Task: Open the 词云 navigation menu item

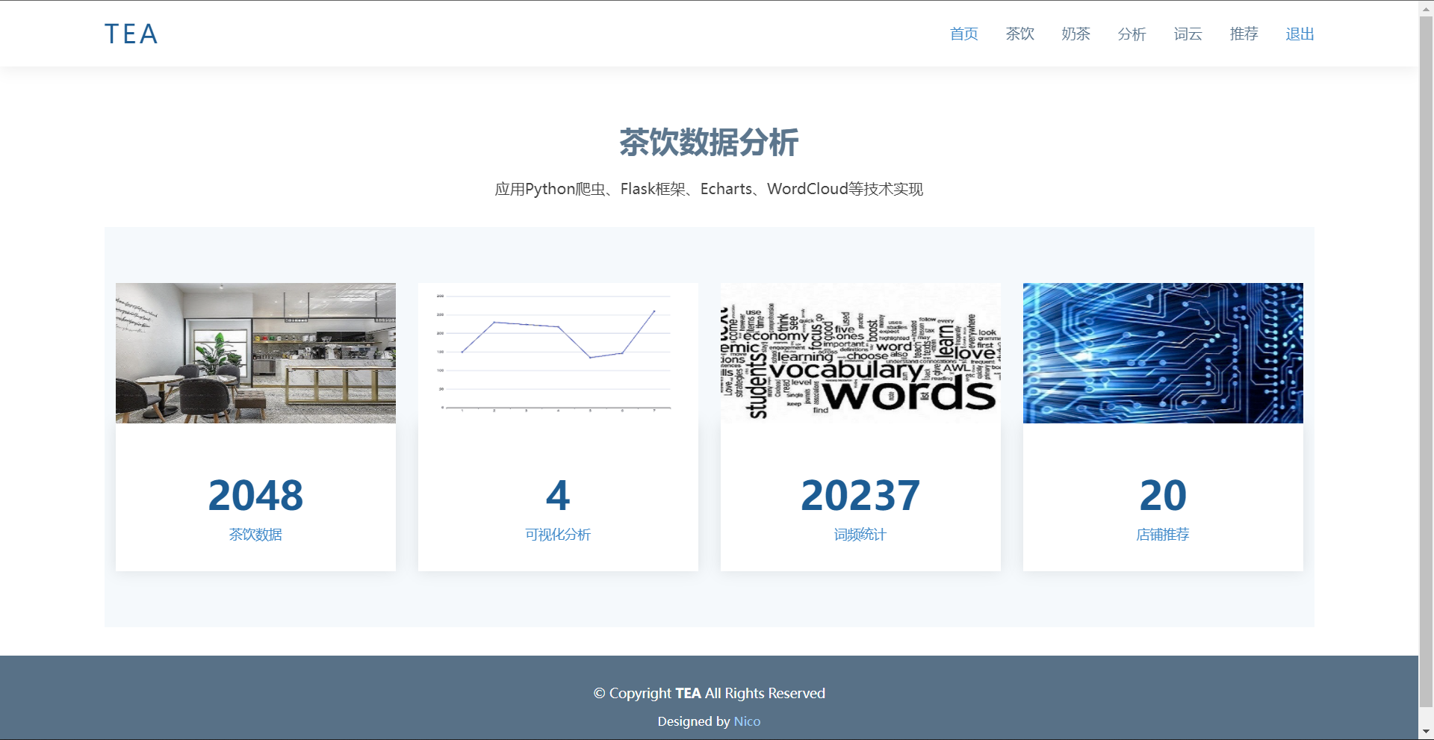Action: (1188, 34)
